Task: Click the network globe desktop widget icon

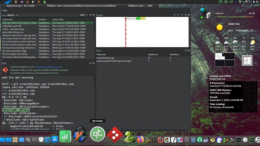Action: [205, 13]
